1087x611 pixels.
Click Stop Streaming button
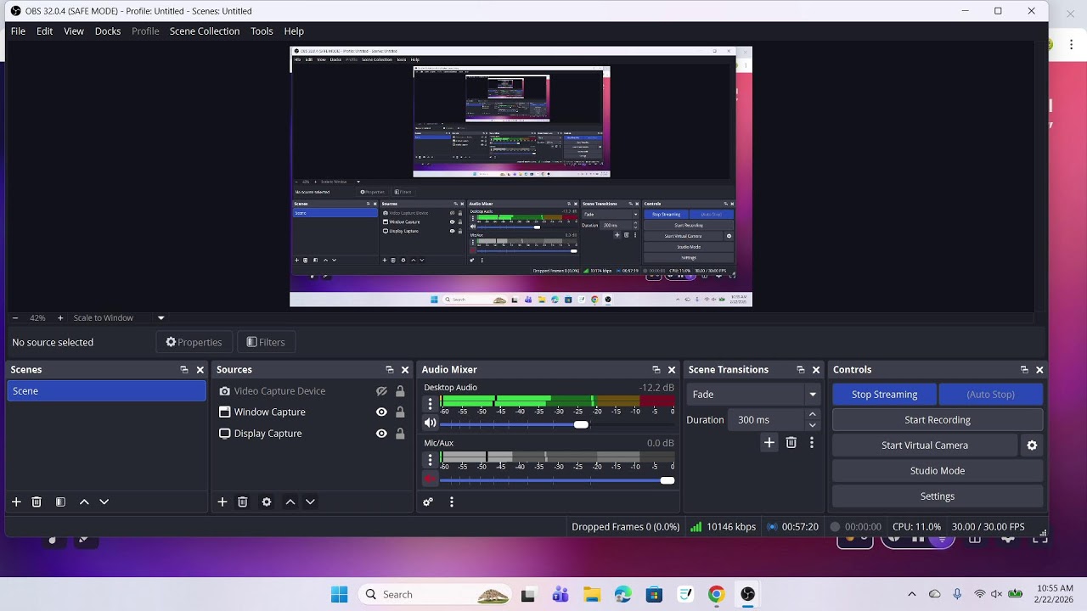click(x=884, y=394)
